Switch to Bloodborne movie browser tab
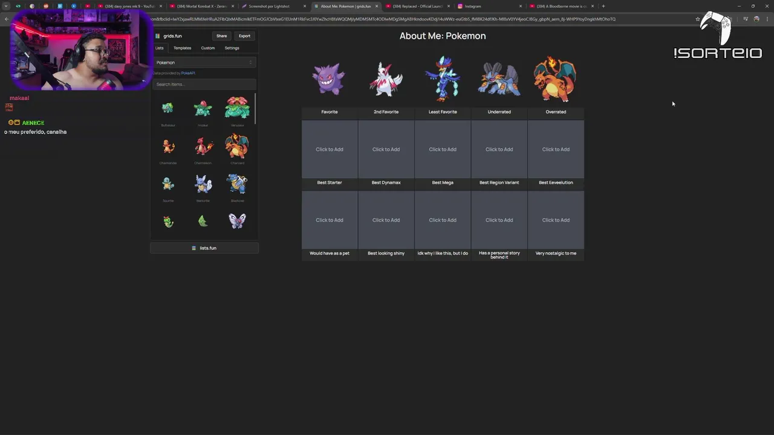 562,6
